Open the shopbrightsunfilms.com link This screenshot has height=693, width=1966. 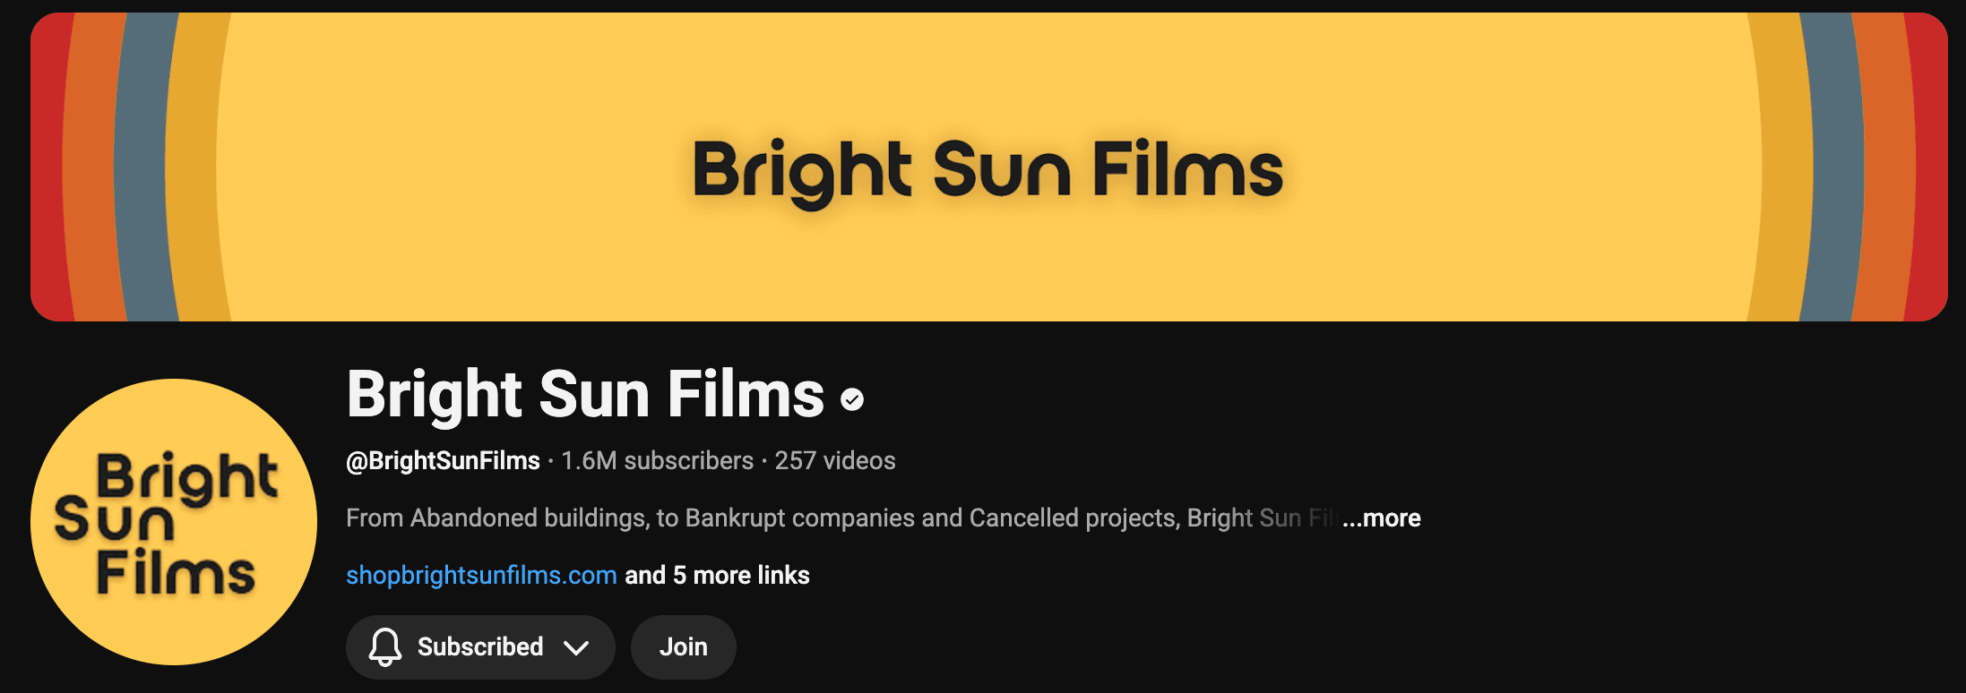[x=481, y=576]
